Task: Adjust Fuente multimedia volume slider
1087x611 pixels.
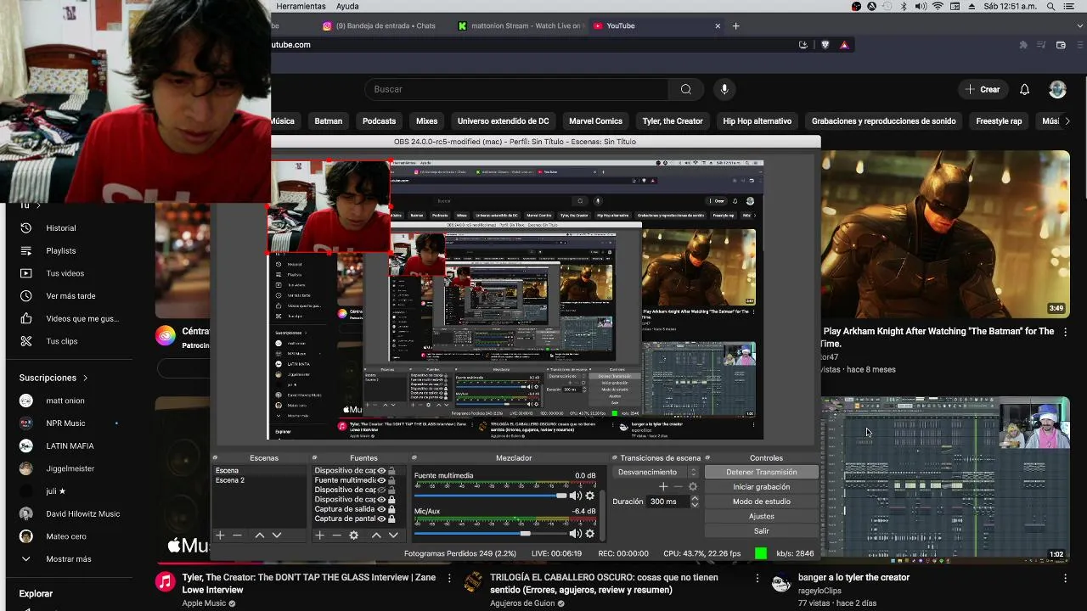Action: [490, 496]
